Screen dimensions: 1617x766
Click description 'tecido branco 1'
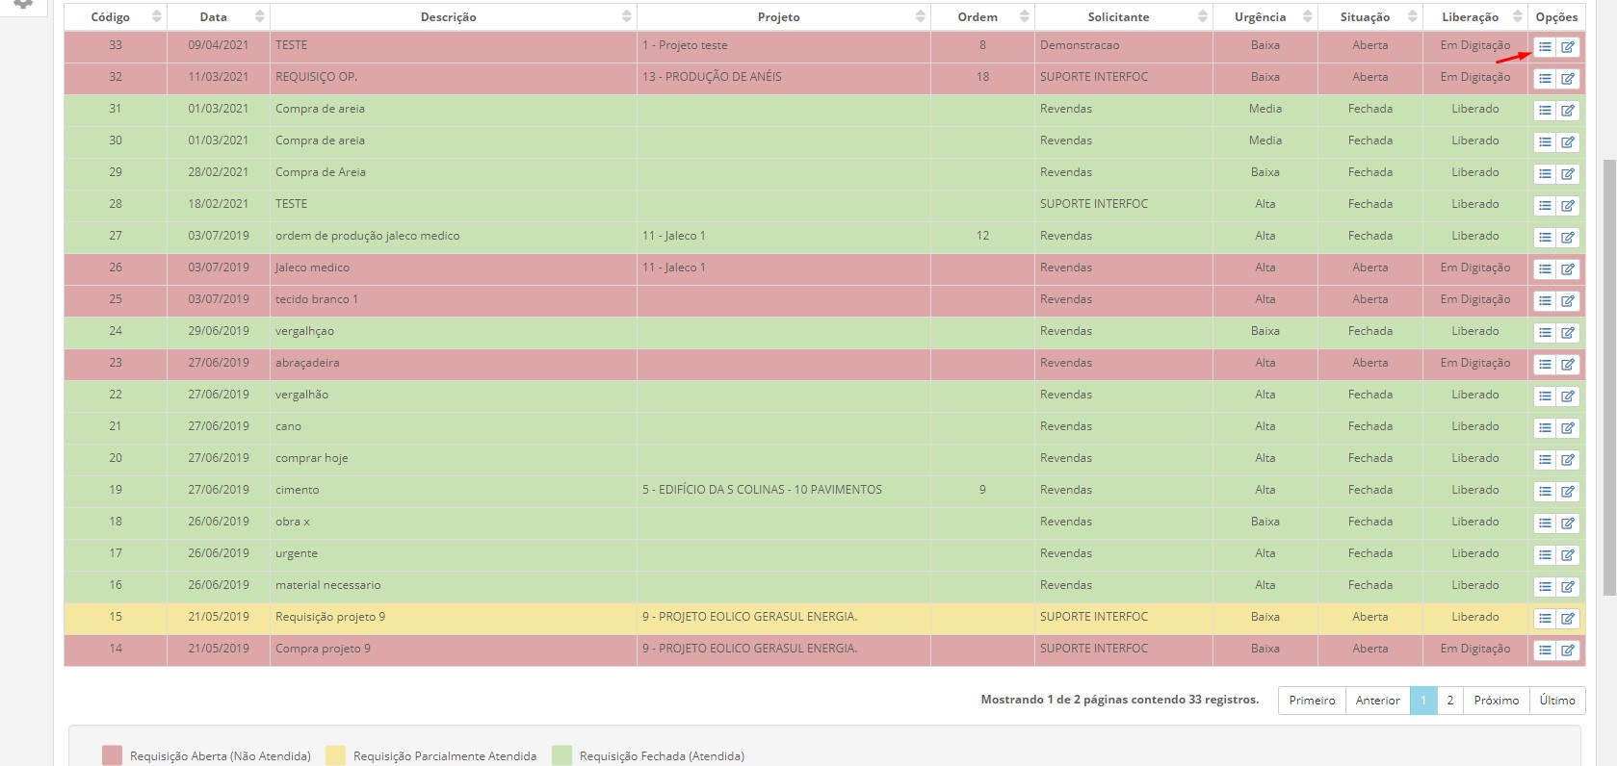pos(316,299)
